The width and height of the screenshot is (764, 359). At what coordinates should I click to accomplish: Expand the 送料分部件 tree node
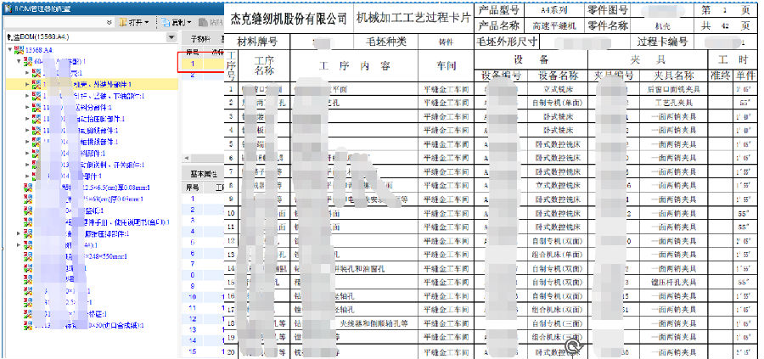click(28, 107)
